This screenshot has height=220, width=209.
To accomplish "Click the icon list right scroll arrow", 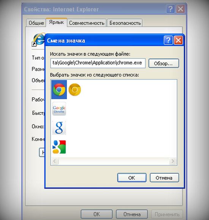I will coord(173,161).
